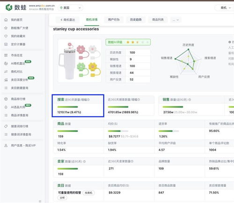This screenshot has height=203, width=234.
Task: Click the swap-arrows icon for 商机对比
Action: (6, 72)
